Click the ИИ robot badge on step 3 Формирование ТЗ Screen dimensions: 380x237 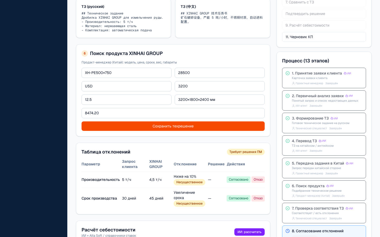click(334, 118)
